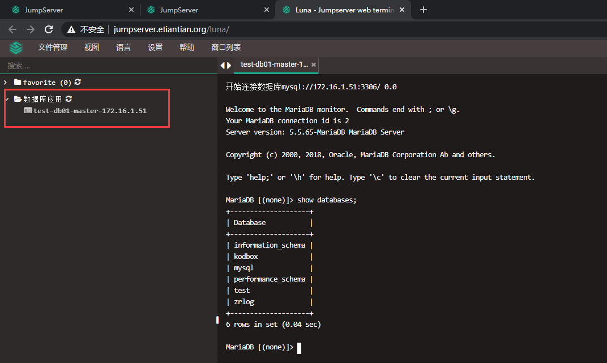
Task: Open a new browser tab
Action: [x=424, y=10]
